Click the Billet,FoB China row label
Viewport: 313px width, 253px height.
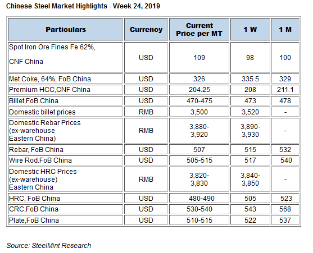tap(66, 101)
